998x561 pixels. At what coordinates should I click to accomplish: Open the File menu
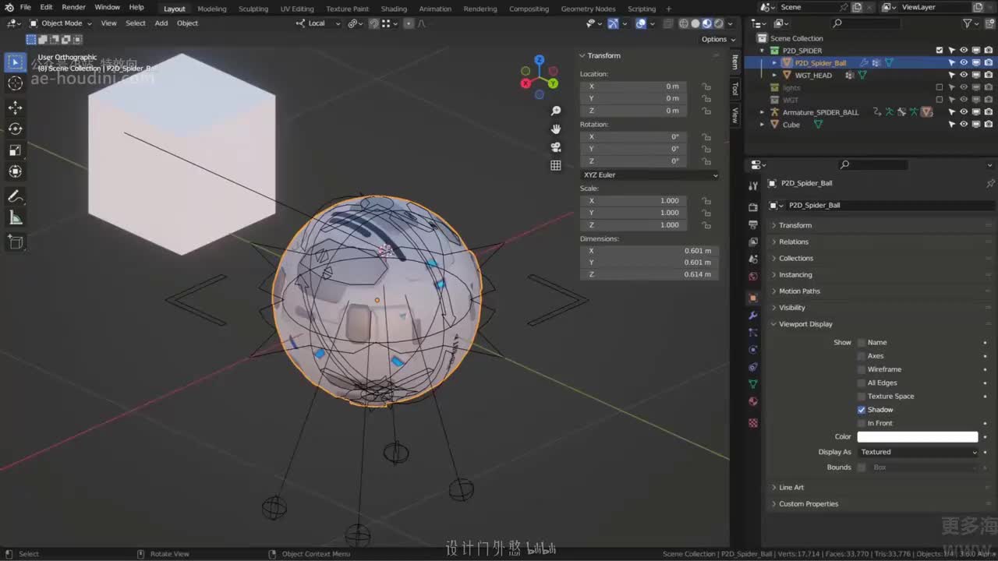click(26, 7)
